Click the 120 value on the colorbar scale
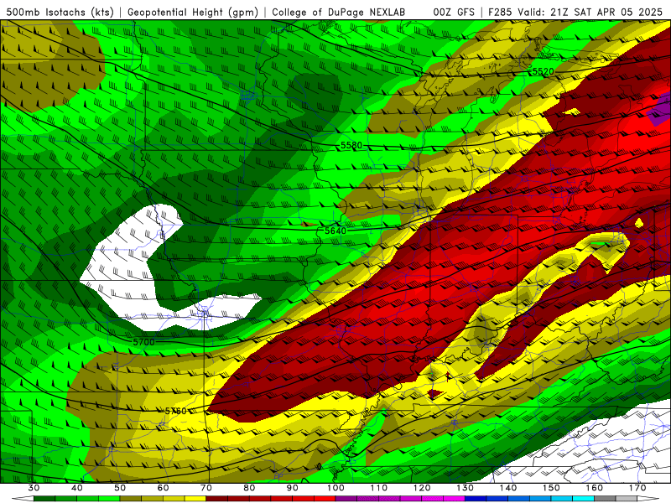 pyautogui.click(x=422, y=488)
